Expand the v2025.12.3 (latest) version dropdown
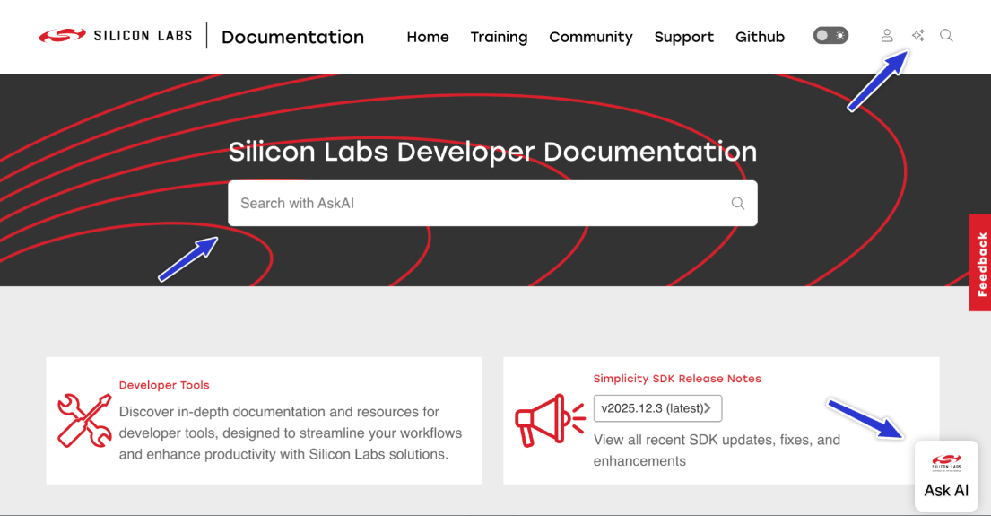The height and width of the screenshot is (516, 991). click(x=657, y=408)
